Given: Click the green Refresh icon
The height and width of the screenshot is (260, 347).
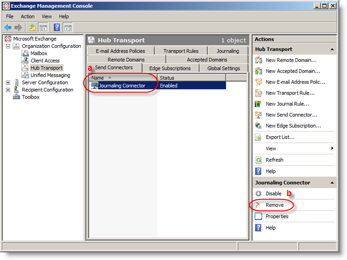Looking at the screenshot, I should [x=258, y=160].
